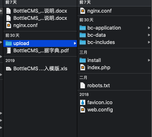The height and width of the screenshot is (137, 152).
Task: Click nginx.conf icon in right column
Action: coord(83,11)
